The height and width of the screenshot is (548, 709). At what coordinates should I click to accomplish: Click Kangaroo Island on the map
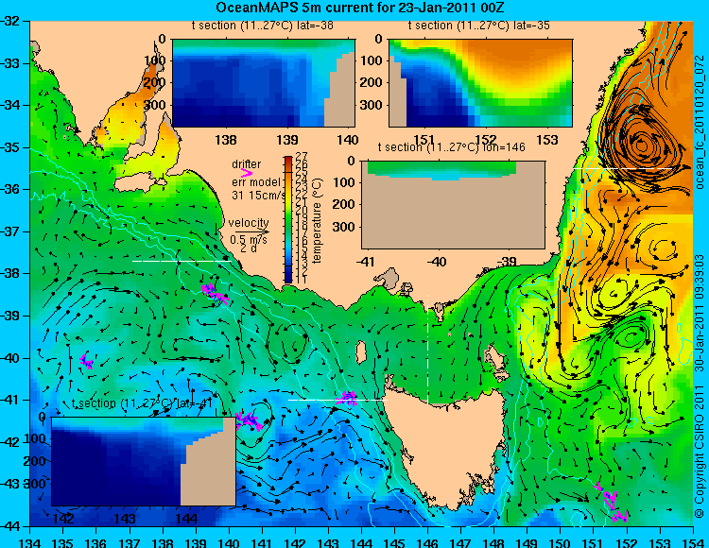(x=139, y=183)
